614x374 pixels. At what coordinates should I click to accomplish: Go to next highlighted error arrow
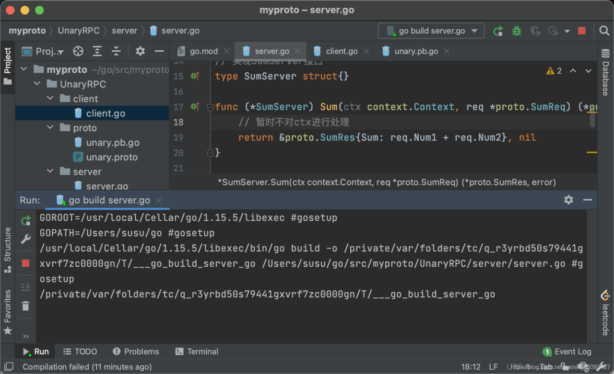point(589,71)
